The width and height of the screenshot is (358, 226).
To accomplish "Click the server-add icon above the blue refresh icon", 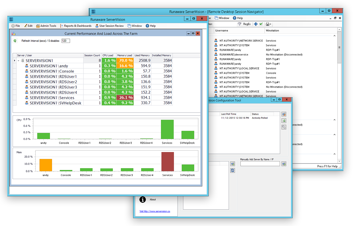I will 233,164.
